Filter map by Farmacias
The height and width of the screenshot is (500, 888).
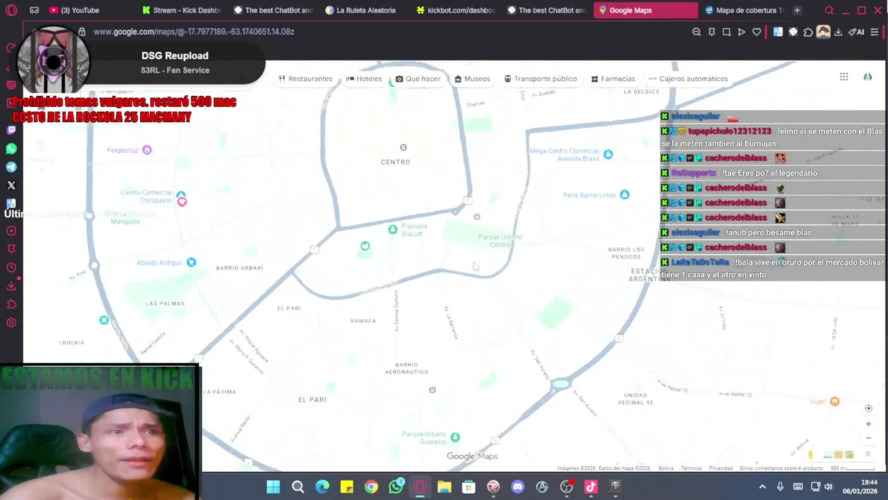click(x=613, y=78)
